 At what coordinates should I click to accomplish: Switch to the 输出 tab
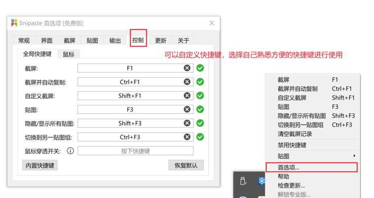[115, 41]
